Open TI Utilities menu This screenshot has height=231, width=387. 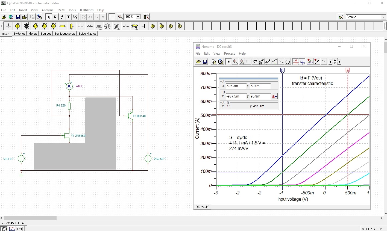click(86, 10)
